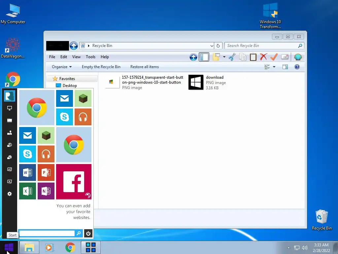
Task: Open the View menu
Action: (x=76, y=57)
